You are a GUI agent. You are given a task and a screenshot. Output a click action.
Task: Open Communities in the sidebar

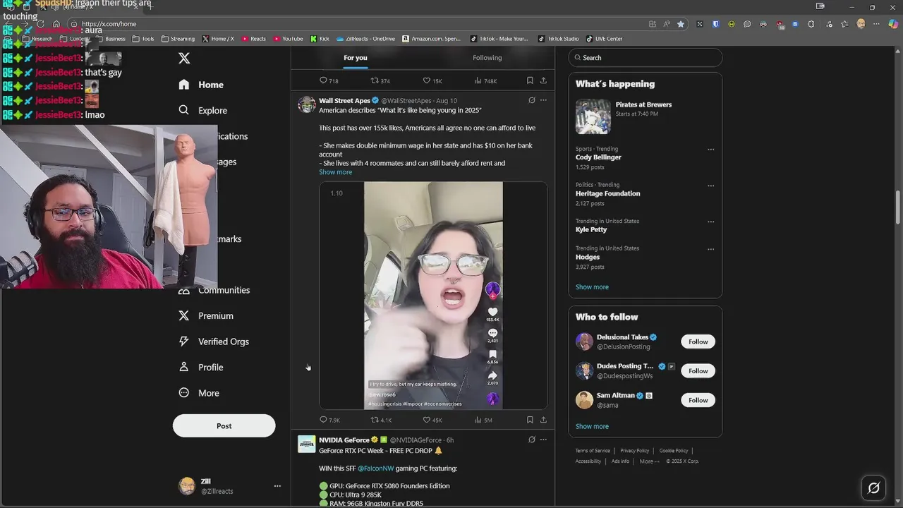tap(214, 290)
